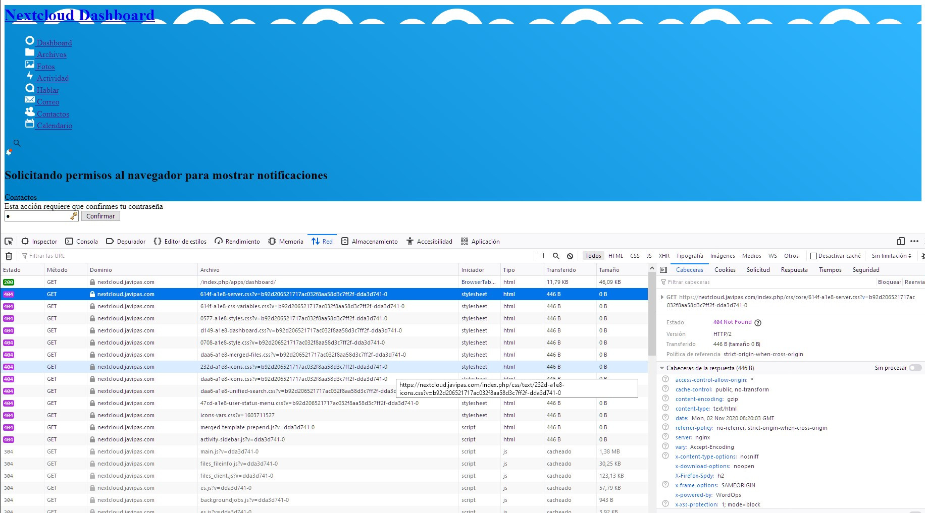Expand the GET request URL details
The width and height of the screenshot is (925, 513).
point(662,298)
